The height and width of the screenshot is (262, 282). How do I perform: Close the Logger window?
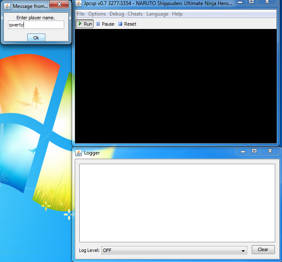point(270,151)
